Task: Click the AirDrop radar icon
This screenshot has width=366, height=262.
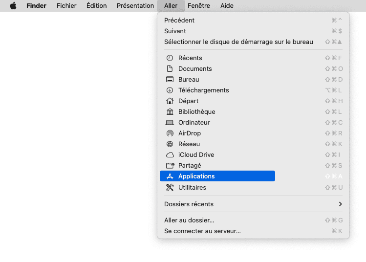Action: (170, 133)
